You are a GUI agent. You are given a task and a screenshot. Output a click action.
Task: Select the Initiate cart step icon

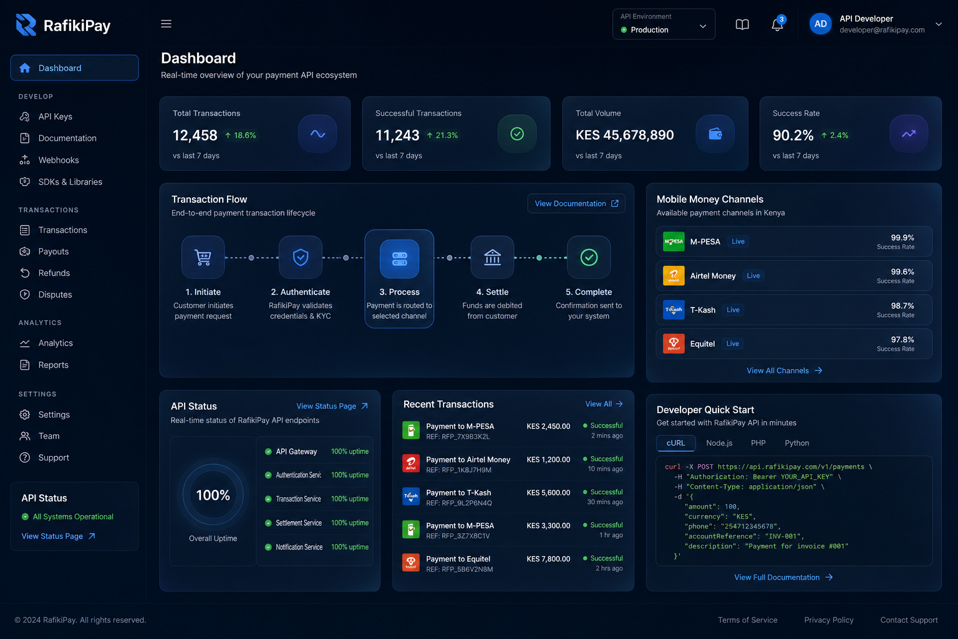(x=203, y=257)
